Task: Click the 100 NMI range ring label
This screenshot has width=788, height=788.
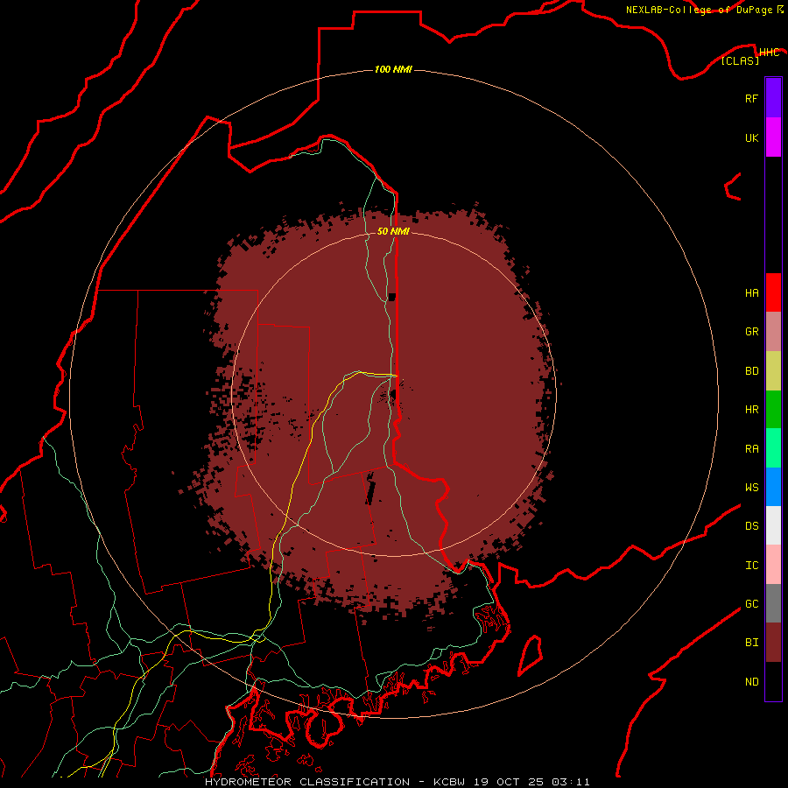Action: click(x=393, y=69)
